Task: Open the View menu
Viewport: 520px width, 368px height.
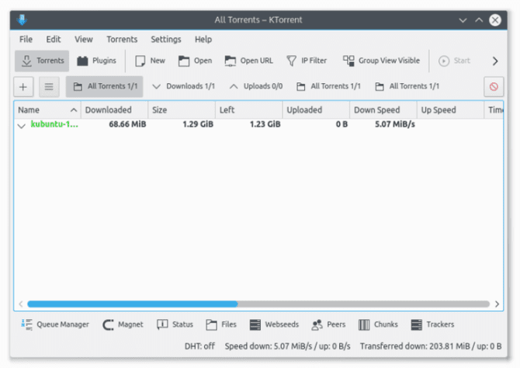Action: point(84,40)
